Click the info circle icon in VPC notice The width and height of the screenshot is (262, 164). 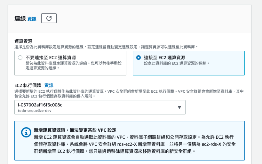[x=25, y=132]
